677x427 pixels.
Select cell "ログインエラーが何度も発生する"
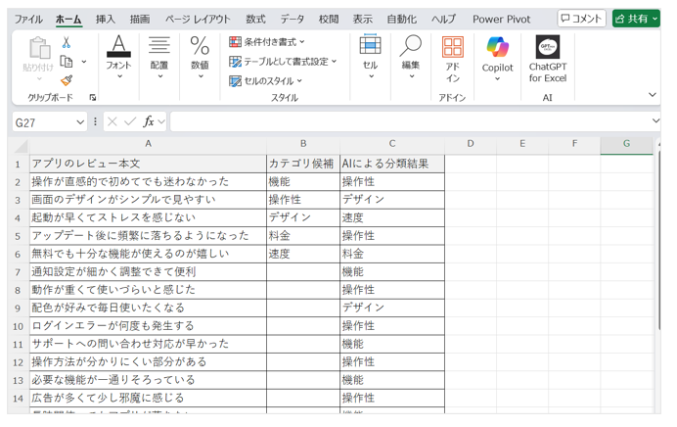tap(148, 326)
